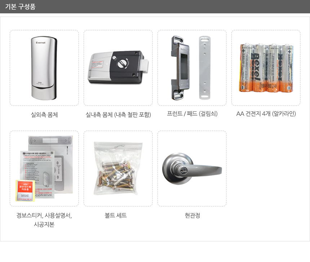The height and width of the screenshot is (262, 310).
Task: Select the Bexel AA batteries image
Action: pos(266,68)
